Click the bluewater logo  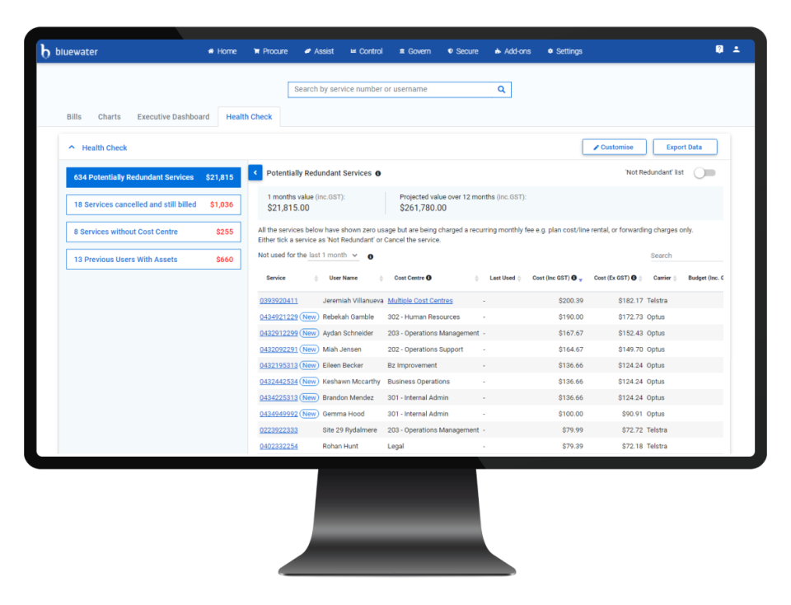pyautogui.click(x=69, y=51)
